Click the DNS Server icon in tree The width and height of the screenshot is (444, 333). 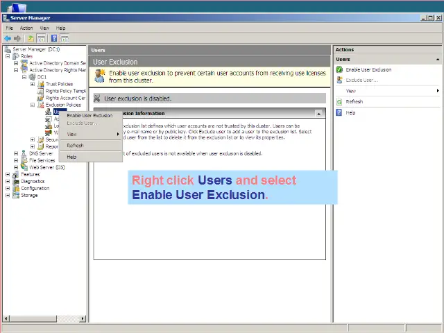(x=24, y=153)
